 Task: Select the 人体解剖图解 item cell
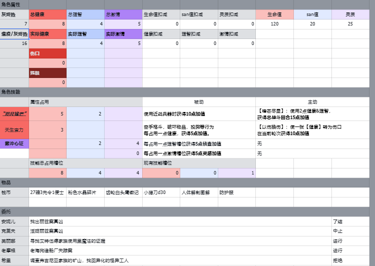click(x=199, y=192)
